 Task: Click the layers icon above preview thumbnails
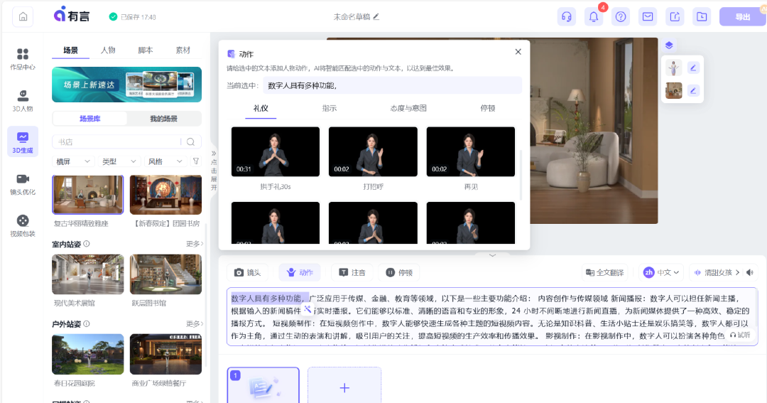tap(669, 45)
